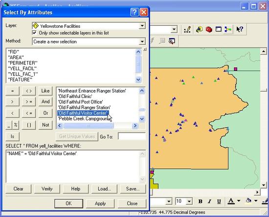This screenshot has height=217, width=269.
Task: Open the Method dropdown list
Action: (142, 41)
